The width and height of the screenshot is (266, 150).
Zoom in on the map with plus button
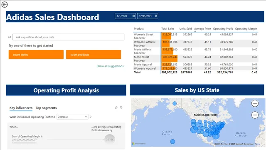[x=255, y=103]
